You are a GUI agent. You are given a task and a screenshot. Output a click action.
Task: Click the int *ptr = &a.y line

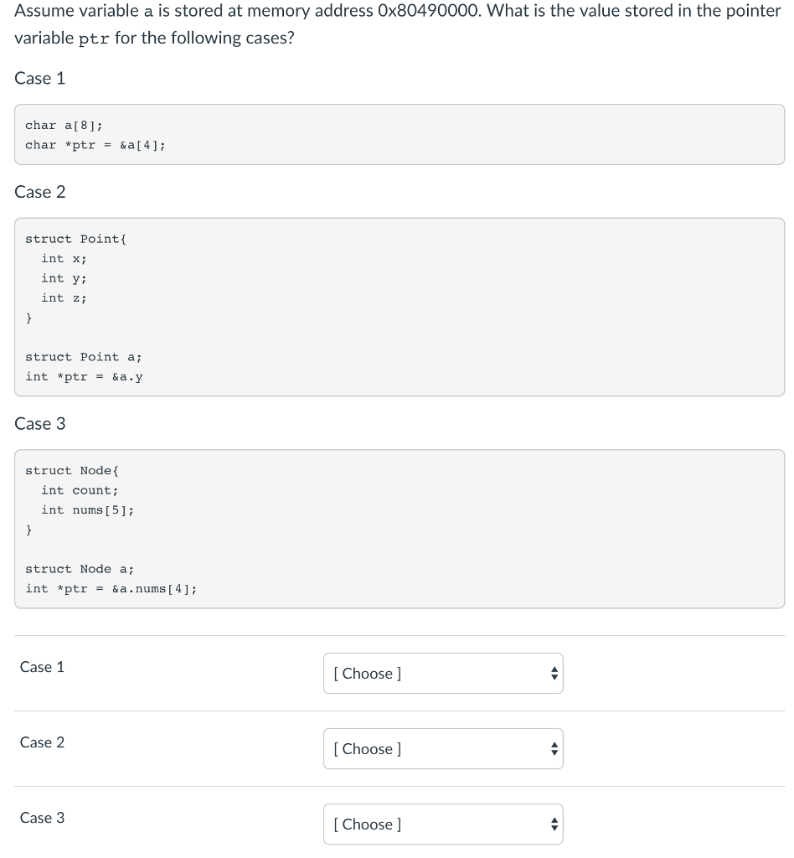pos(84,376)
